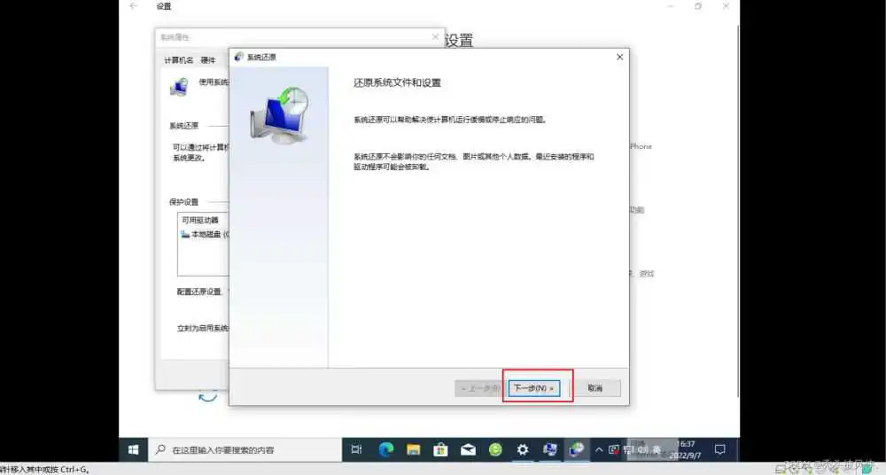Launch Microsoft Edge from taskbar
886x475 pixels.
point(386,449)
